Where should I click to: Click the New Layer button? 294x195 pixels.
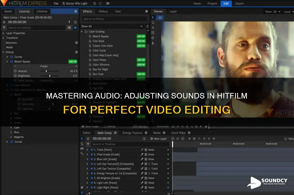[x=158, y=139]
